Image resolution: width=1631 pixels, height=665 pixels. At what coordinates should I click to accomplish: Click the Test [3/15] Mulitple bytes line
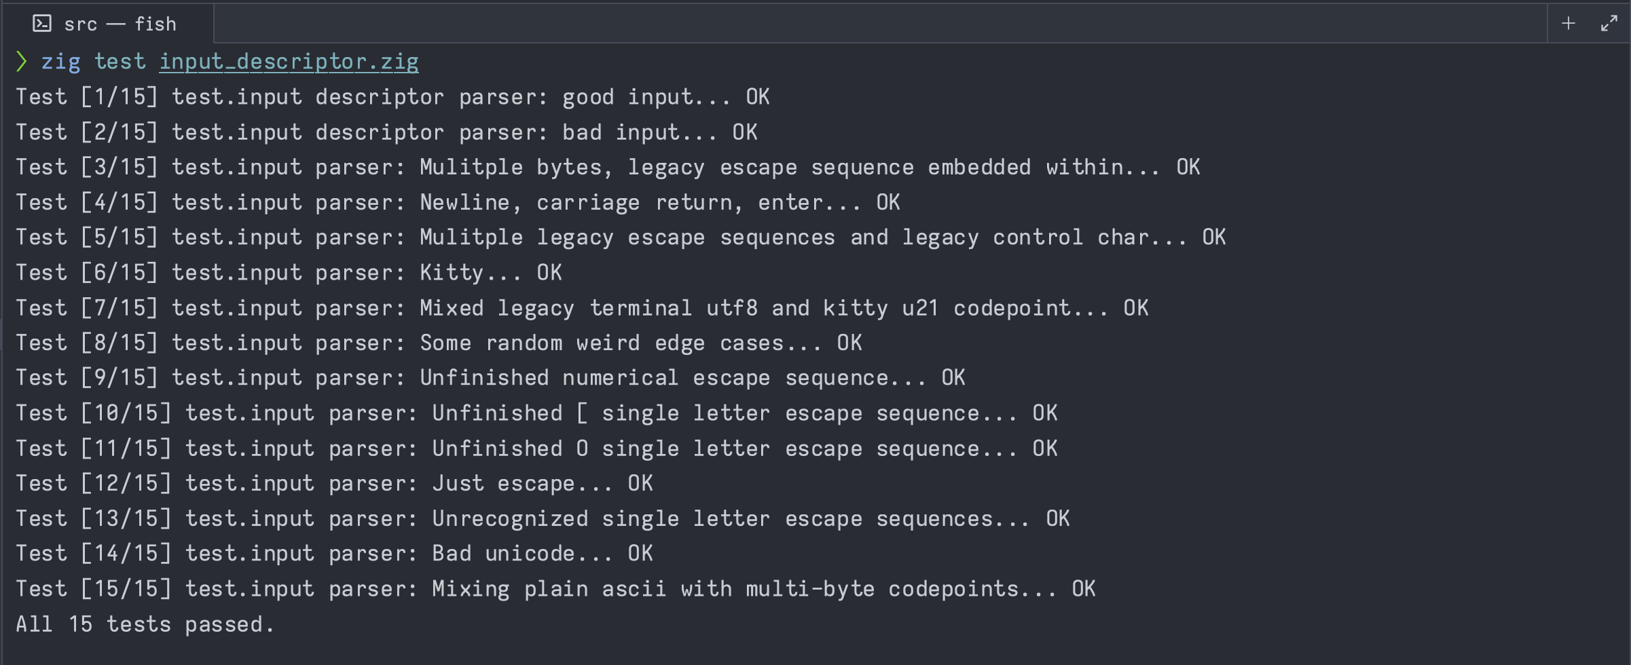click(608, 168)
